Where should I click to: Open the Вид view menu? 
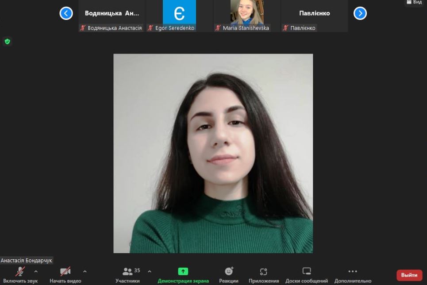(414, 2)
